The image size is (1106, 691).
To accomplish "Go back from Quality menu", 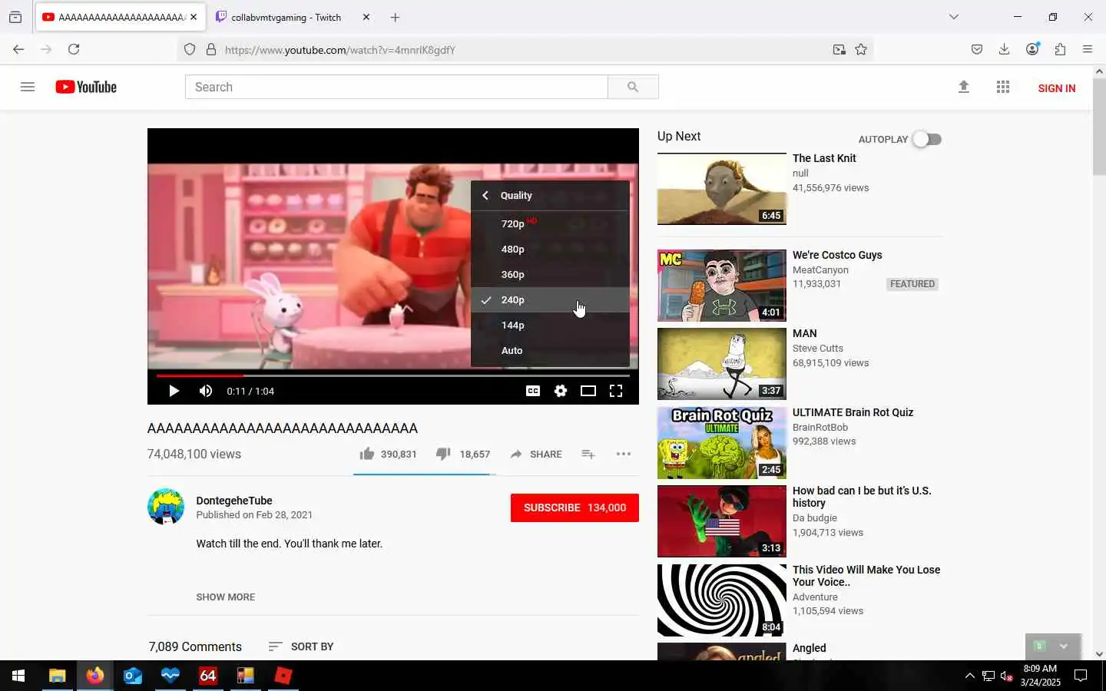I will tap(485, 195).
